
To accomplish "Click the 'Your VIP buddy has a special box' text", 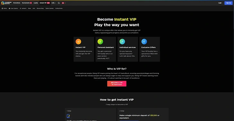I will (149, 54).
